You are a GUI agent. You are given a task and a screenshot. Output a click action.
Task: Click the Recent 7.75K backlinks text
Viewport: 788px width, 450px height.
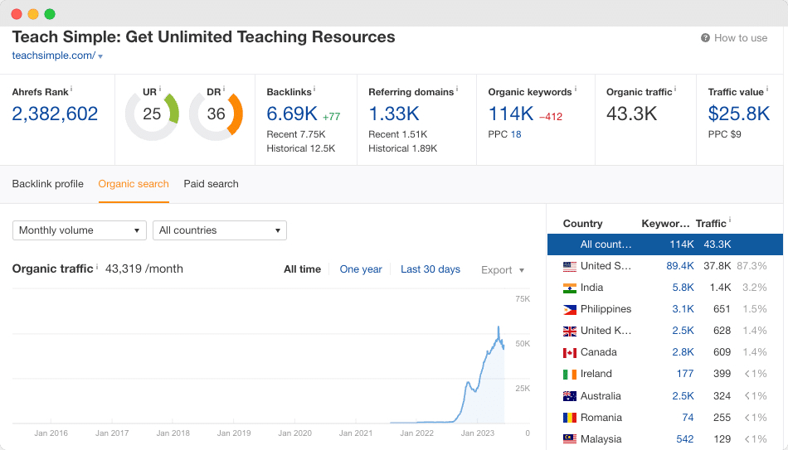click(x=296, y=134)
